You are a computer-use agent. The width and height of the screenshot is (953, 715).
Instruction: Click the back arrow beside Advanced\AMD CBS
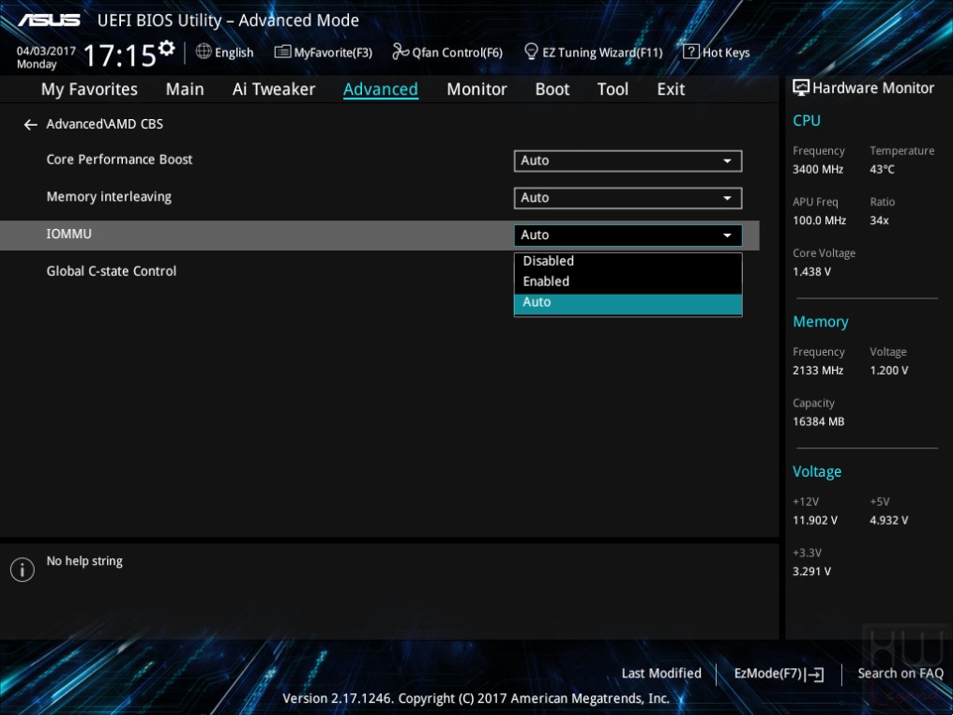point(30,125)
